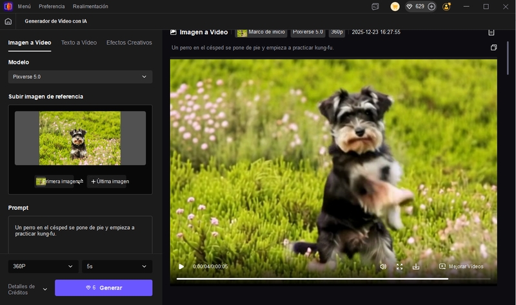Click the app logo icon
The width and height of the screenshot is (516, 305).
pyautogui.click(x=8, y=6)
